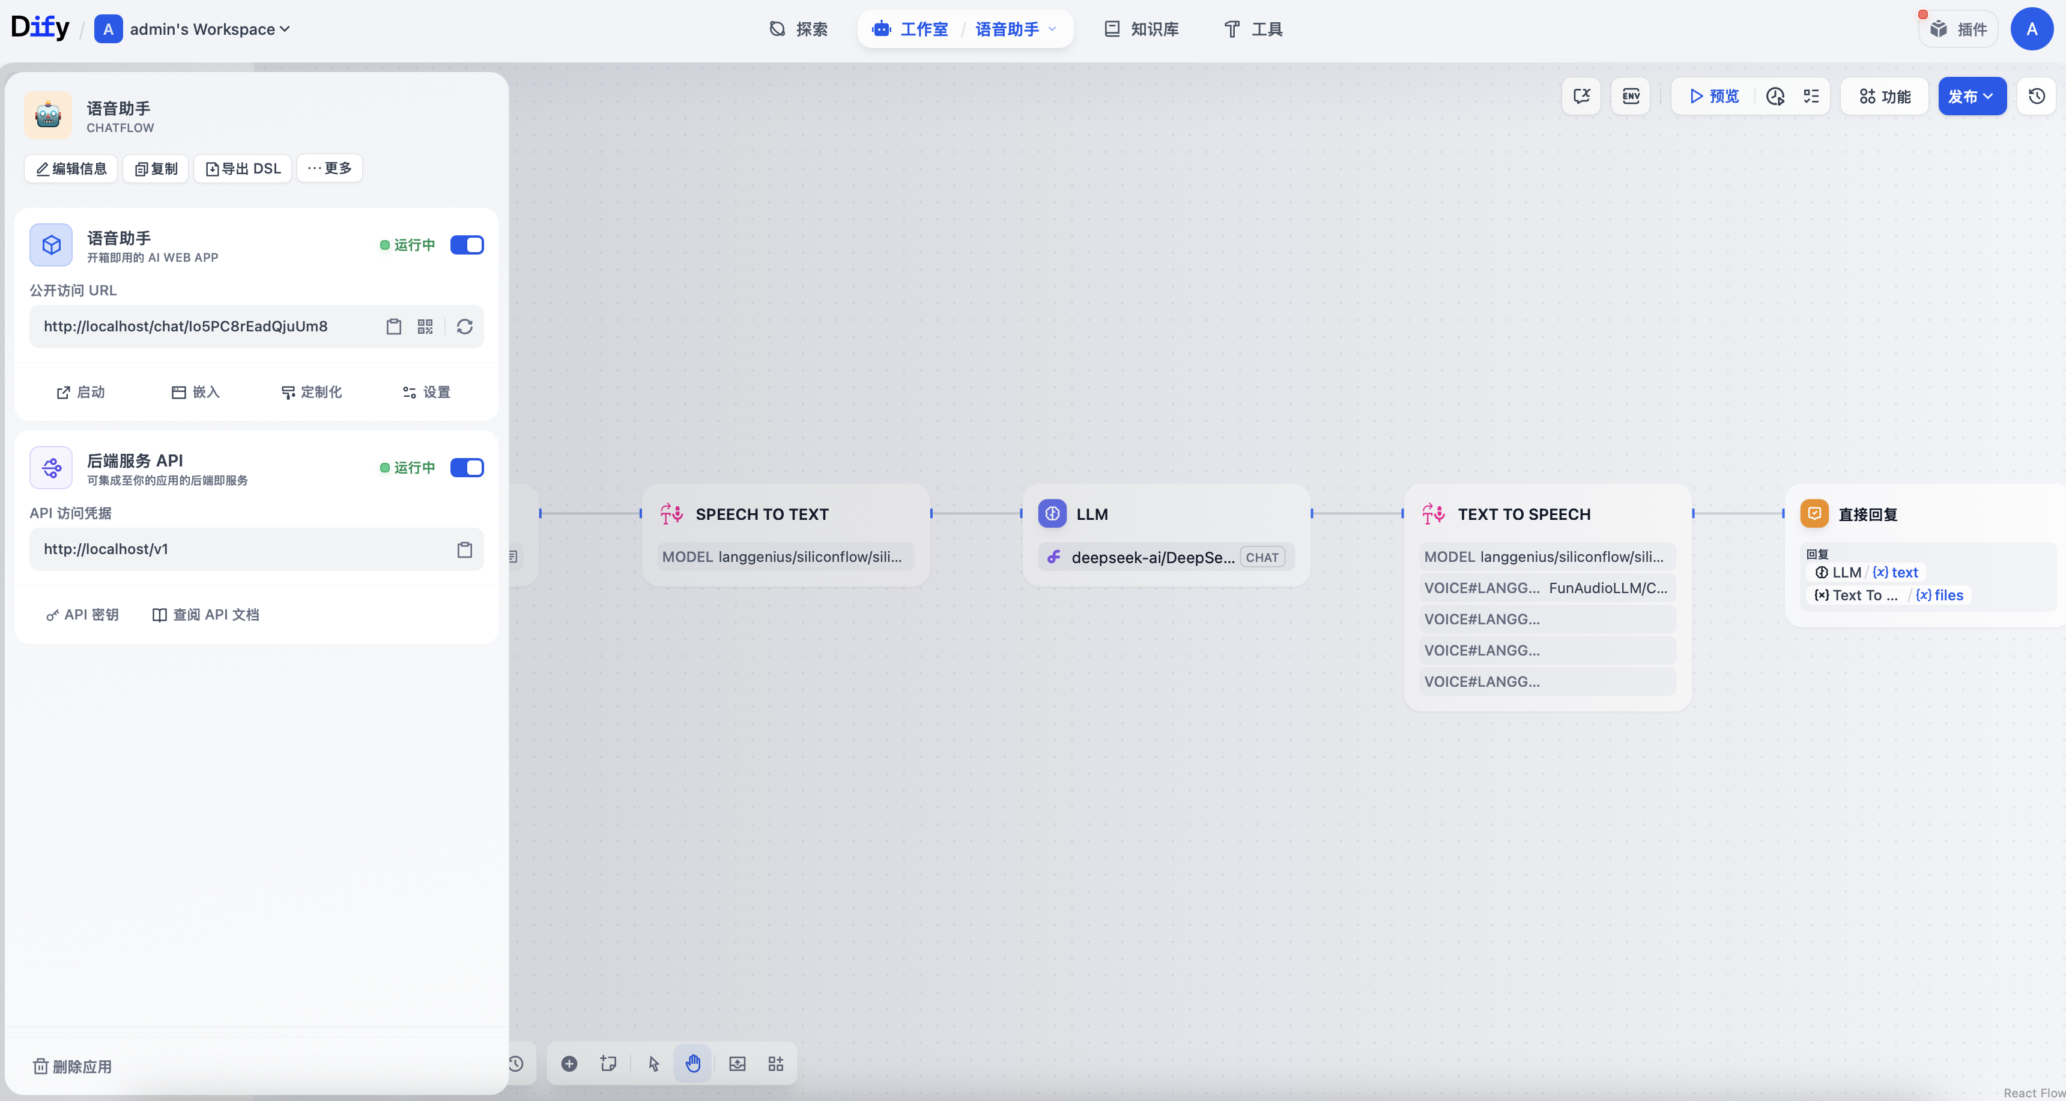
Task: Activate the hand pan tool
Action: [x=693, y=1063]
